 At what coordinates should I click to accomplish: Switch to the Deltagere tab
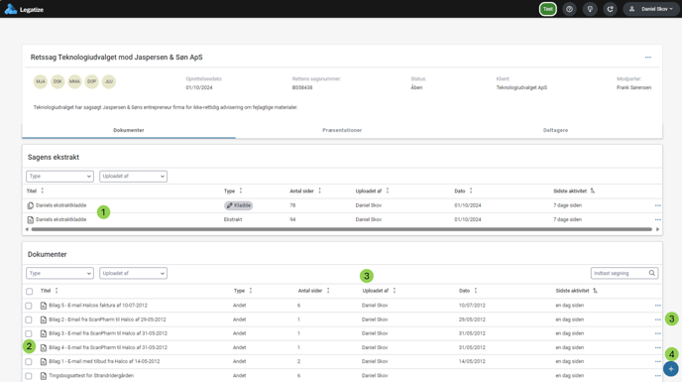pos(555,130)
